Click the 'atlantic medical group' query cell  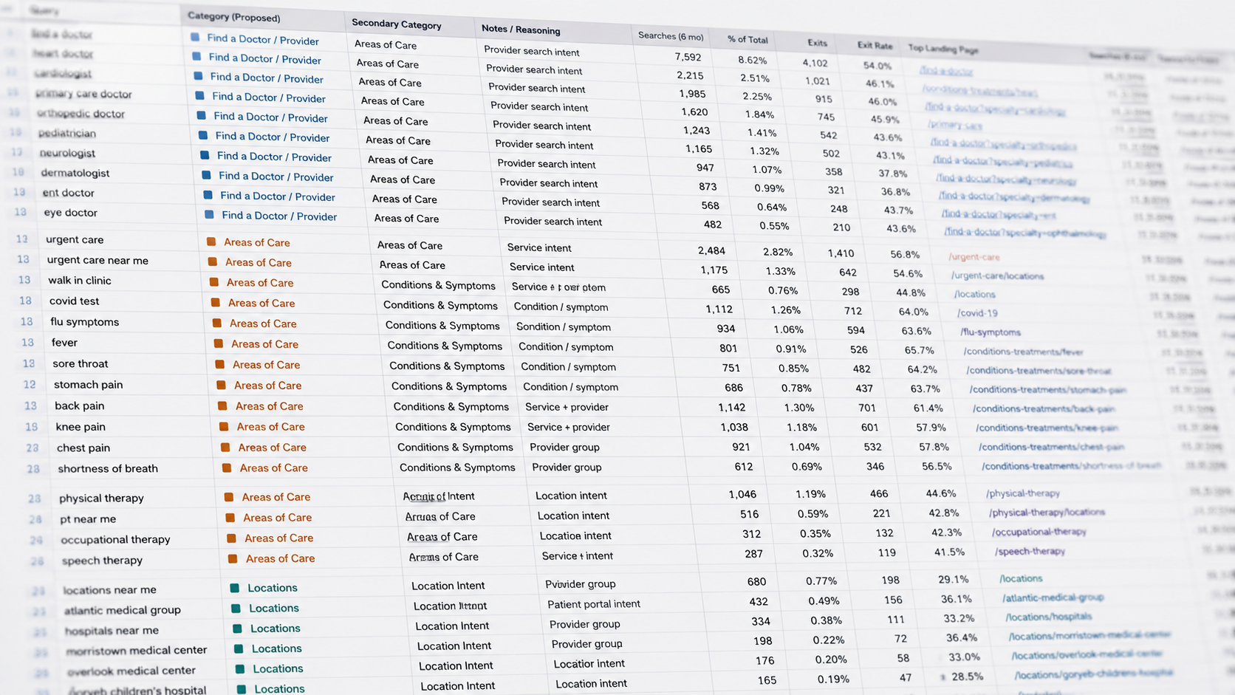122,610
